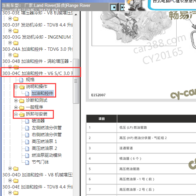Image resolution: width=196 pixels, height=196 pixels.
Task: Expand folder under 303-03G 发动机冷却 INGENIUM
Action: pos(10,43)
